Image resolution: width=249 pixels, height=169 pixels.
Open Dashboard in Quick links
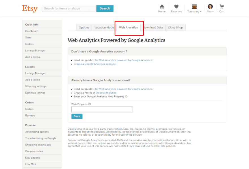point(32,31)
